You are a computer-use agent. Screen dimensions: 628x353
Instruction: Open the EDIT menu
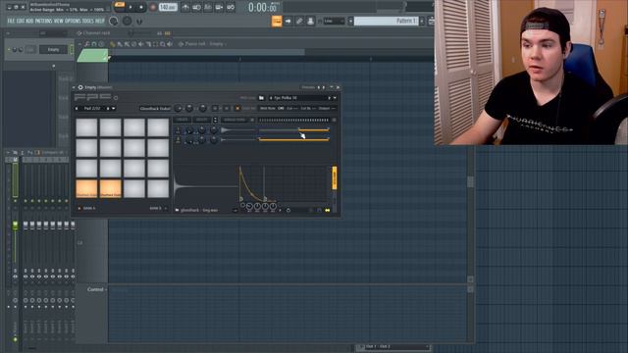20,21
